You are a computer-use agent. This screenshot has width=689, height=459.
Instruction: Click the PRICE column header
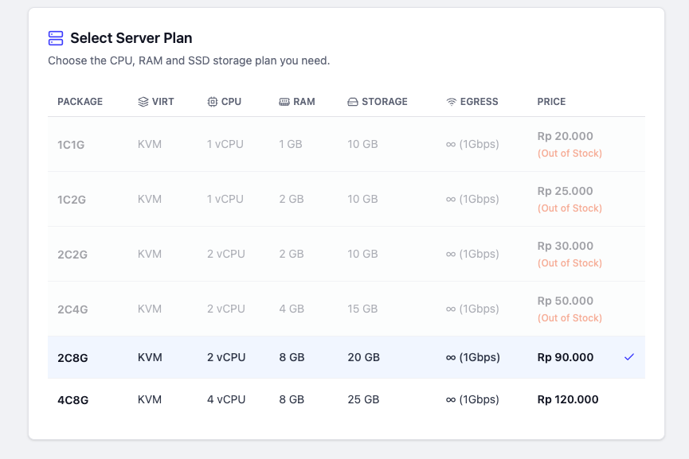point(551,102)
